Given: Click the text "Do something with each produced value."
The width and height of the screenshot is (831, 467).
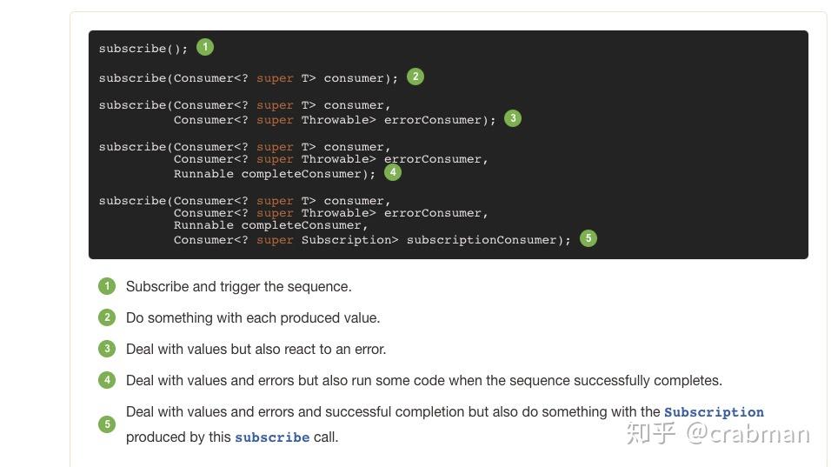Looking at the screenshot, I should click(x=253, y=318).
